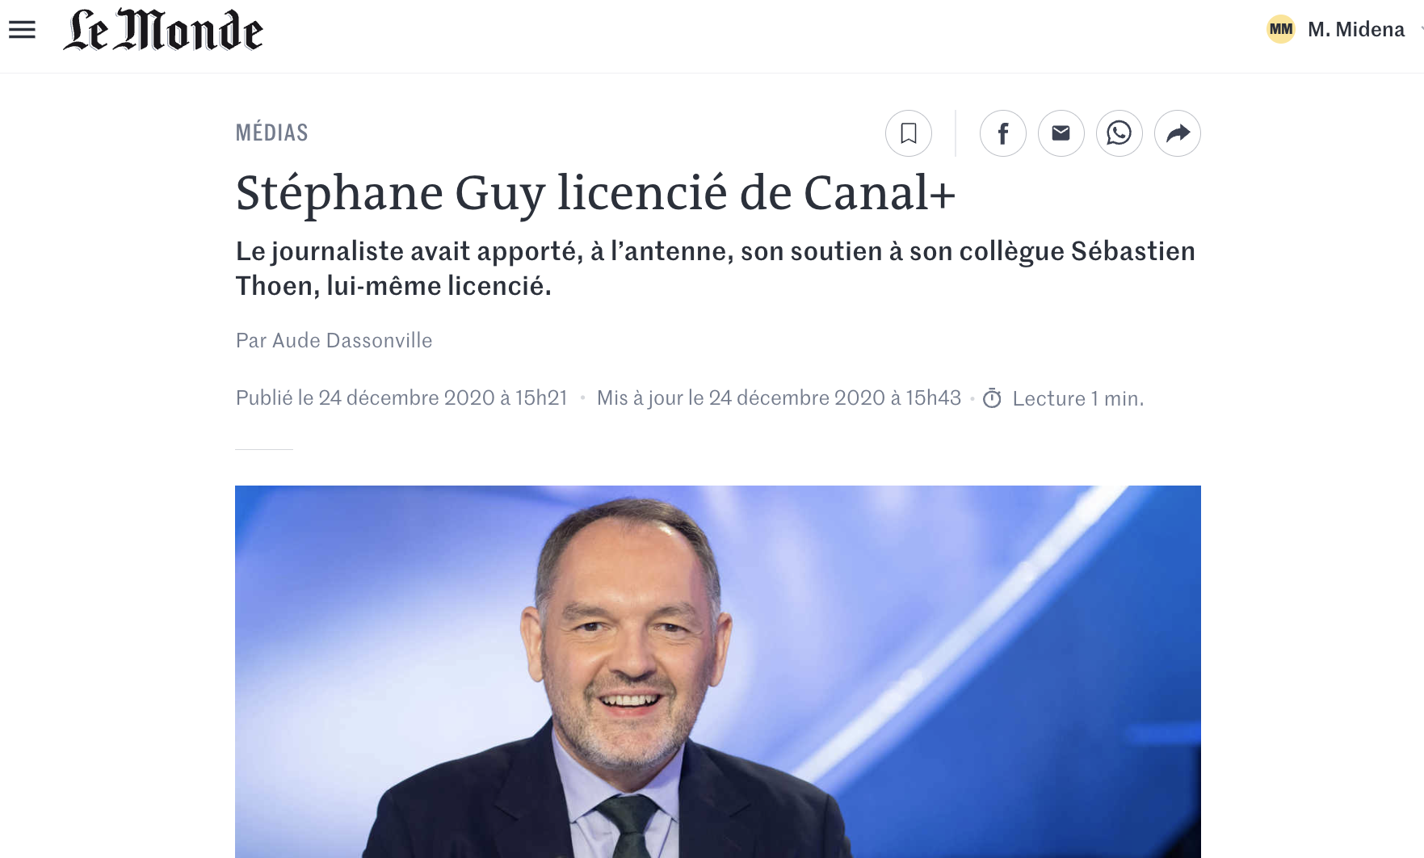Click the article subtitle about Sébastien Thoen

pos(716,268)
